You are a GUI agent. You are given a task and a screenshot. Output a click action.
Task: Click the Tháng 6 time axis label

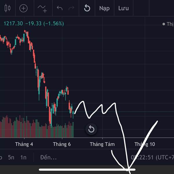pyautogui.click(x=62, y=144)
